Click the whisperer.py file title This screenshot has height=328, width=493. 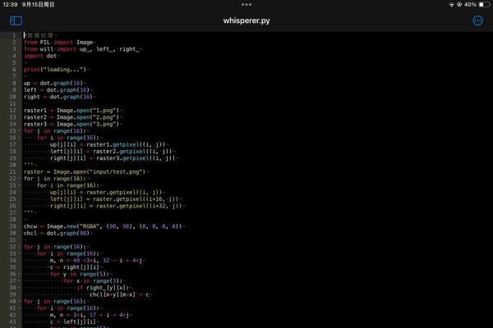coord(246,20)
